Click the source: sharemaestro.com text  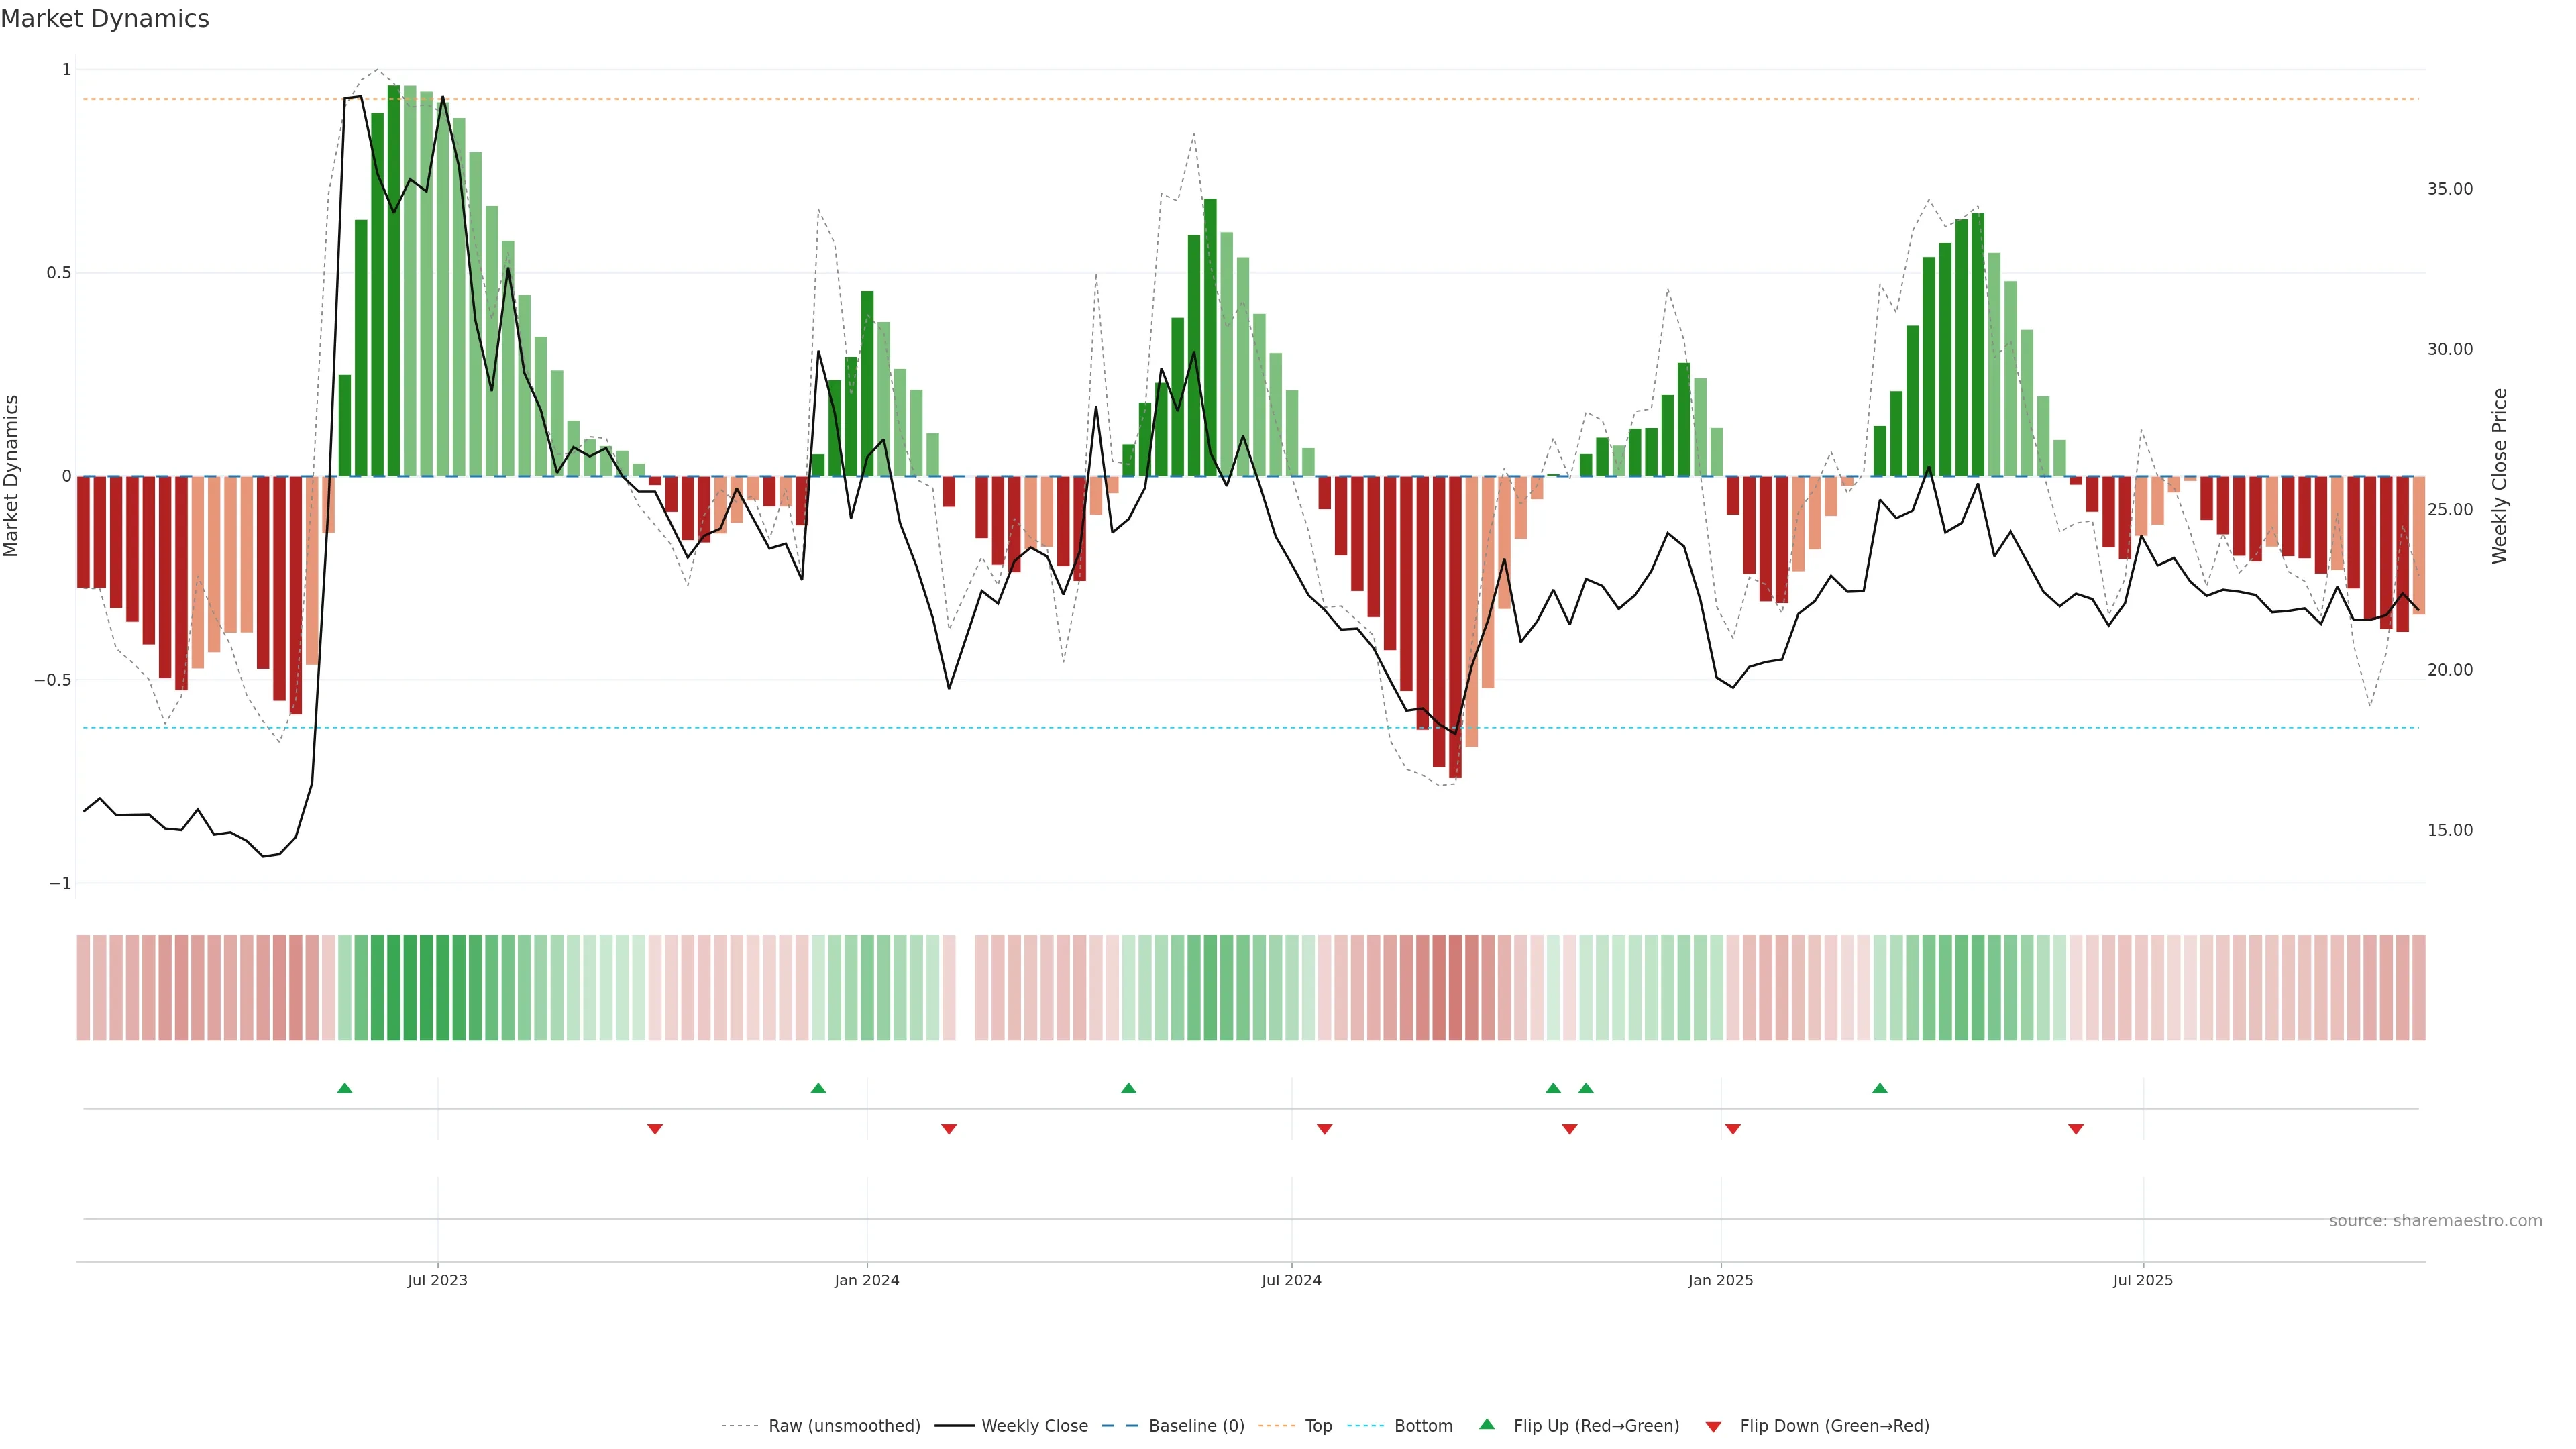point(2435,1221)
